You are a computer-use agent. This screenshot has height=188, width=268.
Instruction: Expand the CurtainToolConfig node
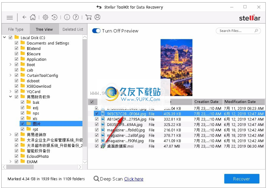tap(10, 75)
